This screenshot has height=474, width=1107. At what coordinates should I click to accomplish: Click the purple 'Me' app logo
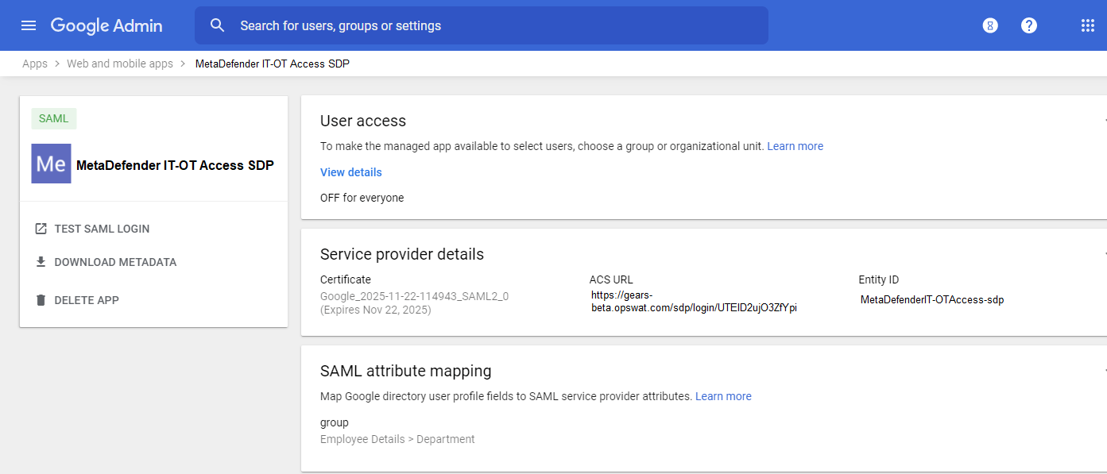52,164
